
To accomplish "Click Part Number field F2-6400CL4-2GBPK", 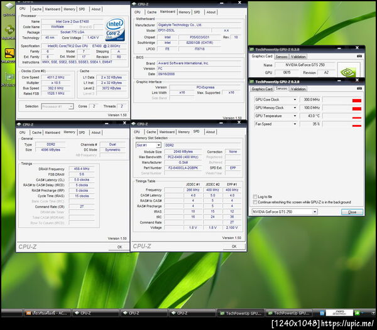I will pyautogui.click(x=183, y=168).
